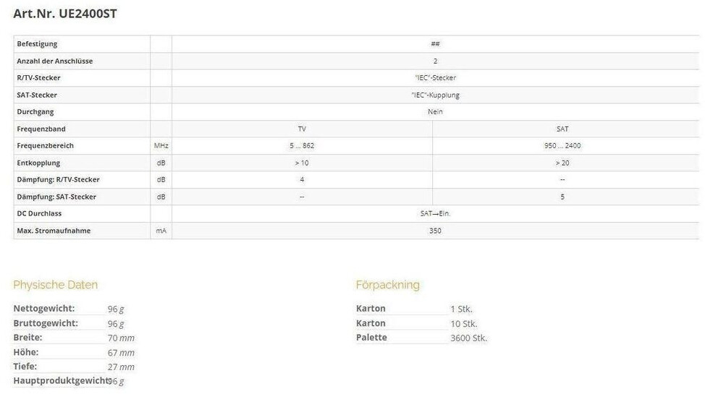Select the 5 ... 862 frequency range
705x394 pixels.
click(x=302, y=146)
